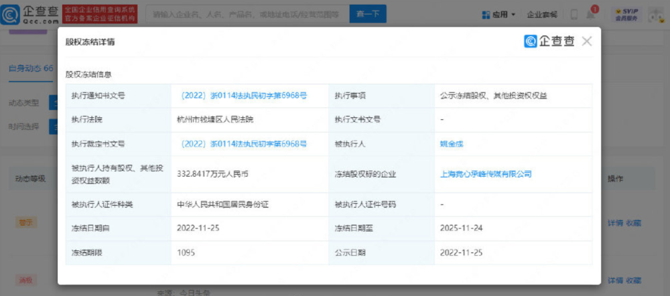Click the mobile phone icon in header
This screenshot has height=296, width=670.
click(x=574, y=14)
